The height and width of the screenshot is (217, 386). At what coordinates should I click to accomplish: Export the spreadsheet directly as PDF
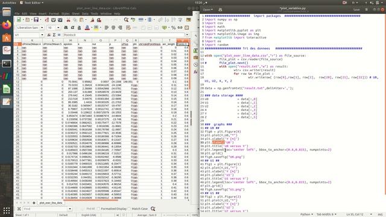(x=47, y=20)
